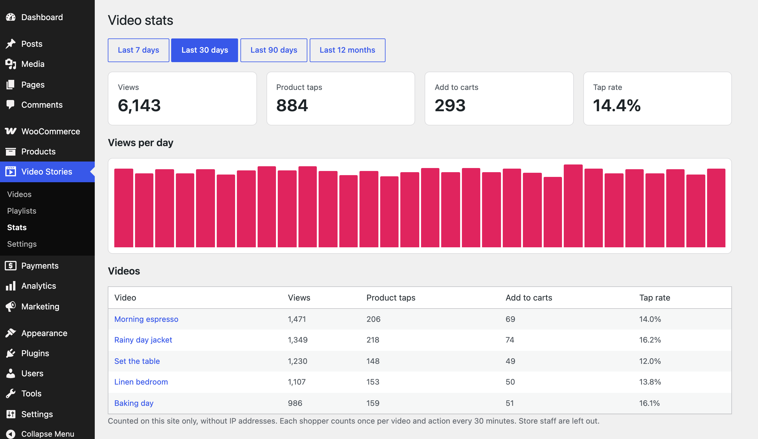This screenshot has width=758, height=439.
Task: Open the Morning espresso video link
Action: [146, 319]
